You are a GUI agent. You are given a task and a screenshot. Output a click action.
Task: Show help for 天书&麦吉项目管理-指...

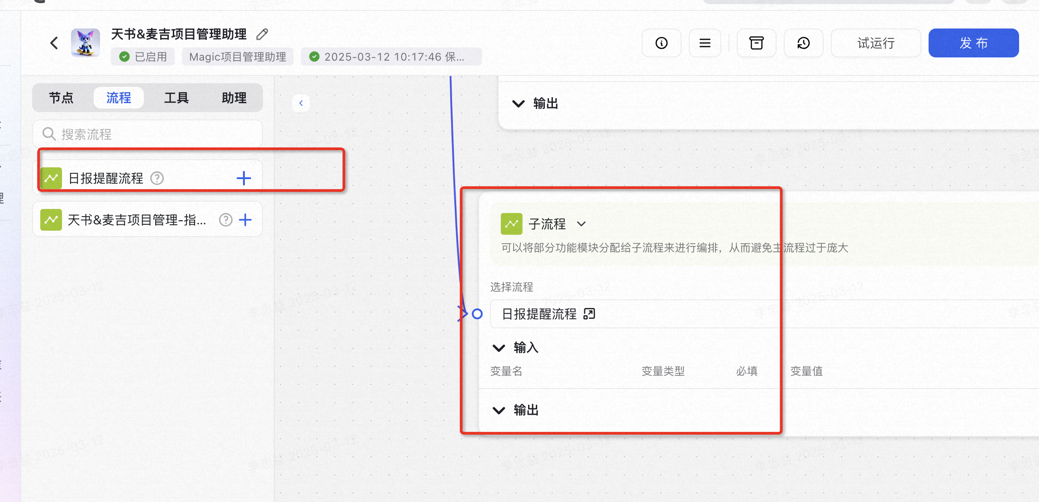pyautogui.click(x=226, y=220)
